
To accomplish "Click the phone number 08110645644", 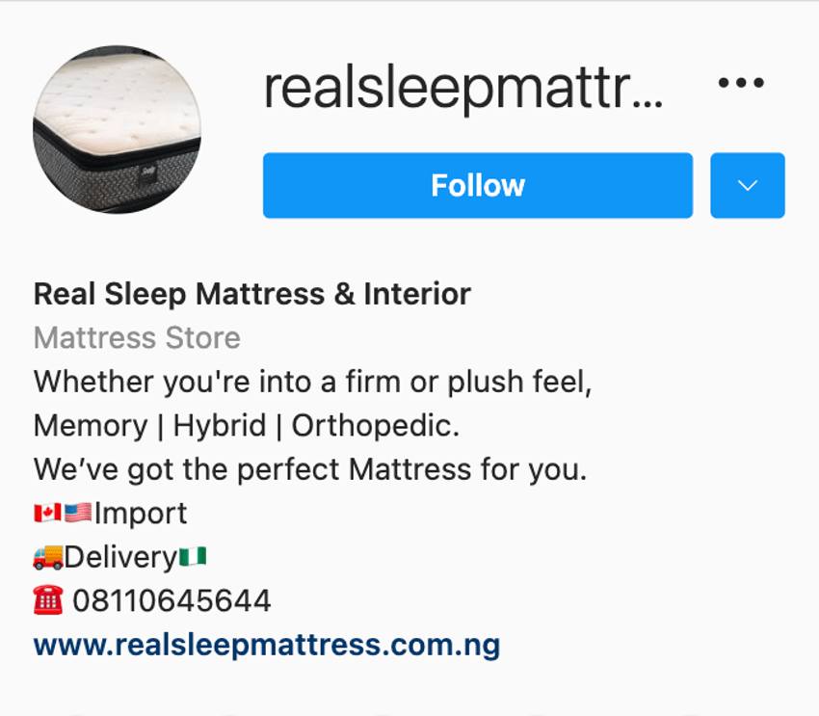I will (x=172, y=600).
